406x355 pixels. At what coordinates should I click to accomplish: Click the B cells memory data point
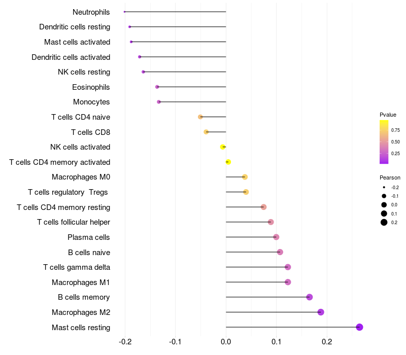(x=310, y=297)
